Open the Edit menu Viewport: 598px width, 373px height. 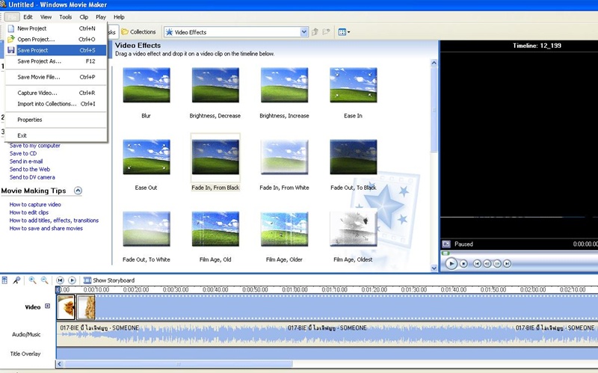pyautogui.click(x=28, y=17)
